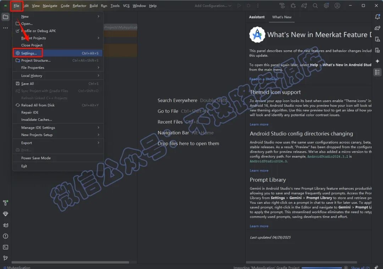Choose Open... from the File menu
The height and width of the screenshot is (269, 383).
[x=58, y=23]
